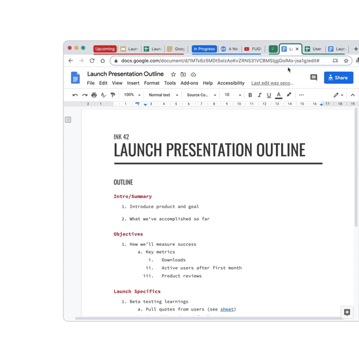
Task: Click the Undo toolbar icon
Action: tap(75, 95)
